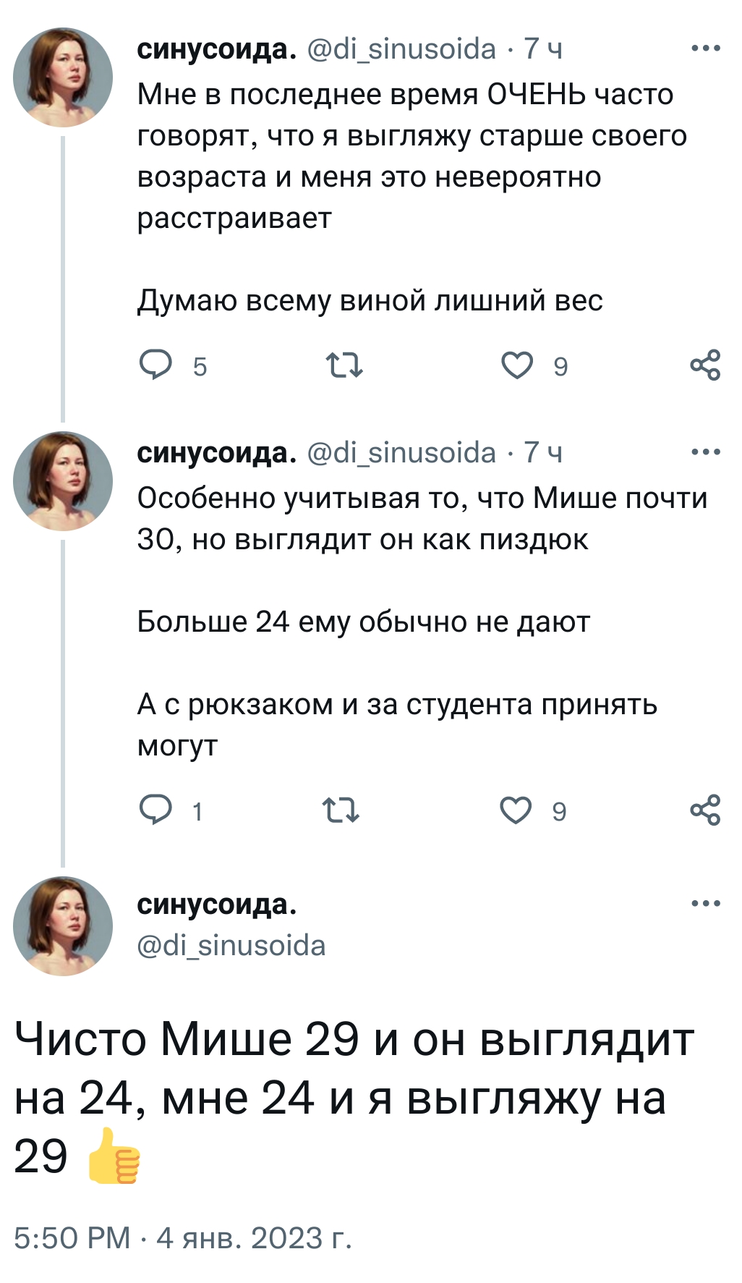The image size is (742, 1283).
Task: Open @di_sinusoida handle on main tweet
Action: tap(231, 946)
